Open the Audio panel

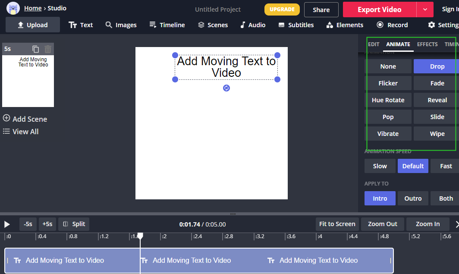252,25
